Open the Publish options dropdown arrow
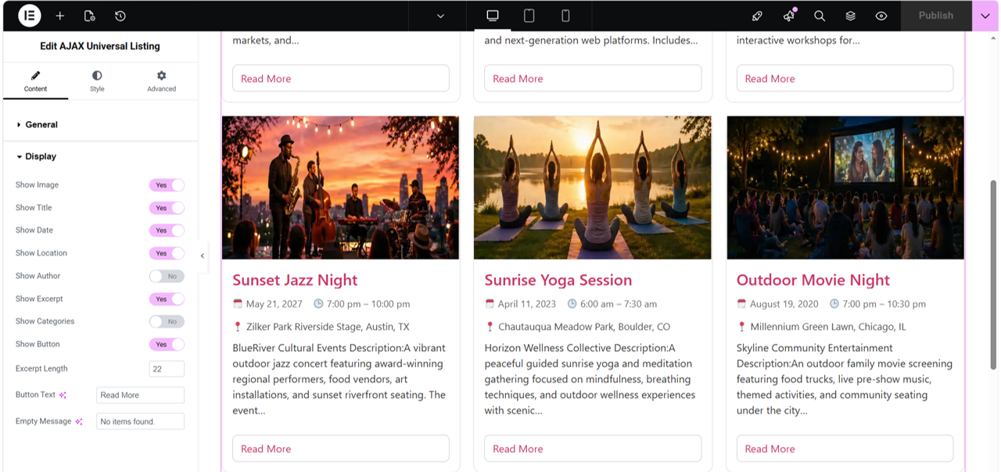This screenshot has width=1001, height=472. coord(985,16)
